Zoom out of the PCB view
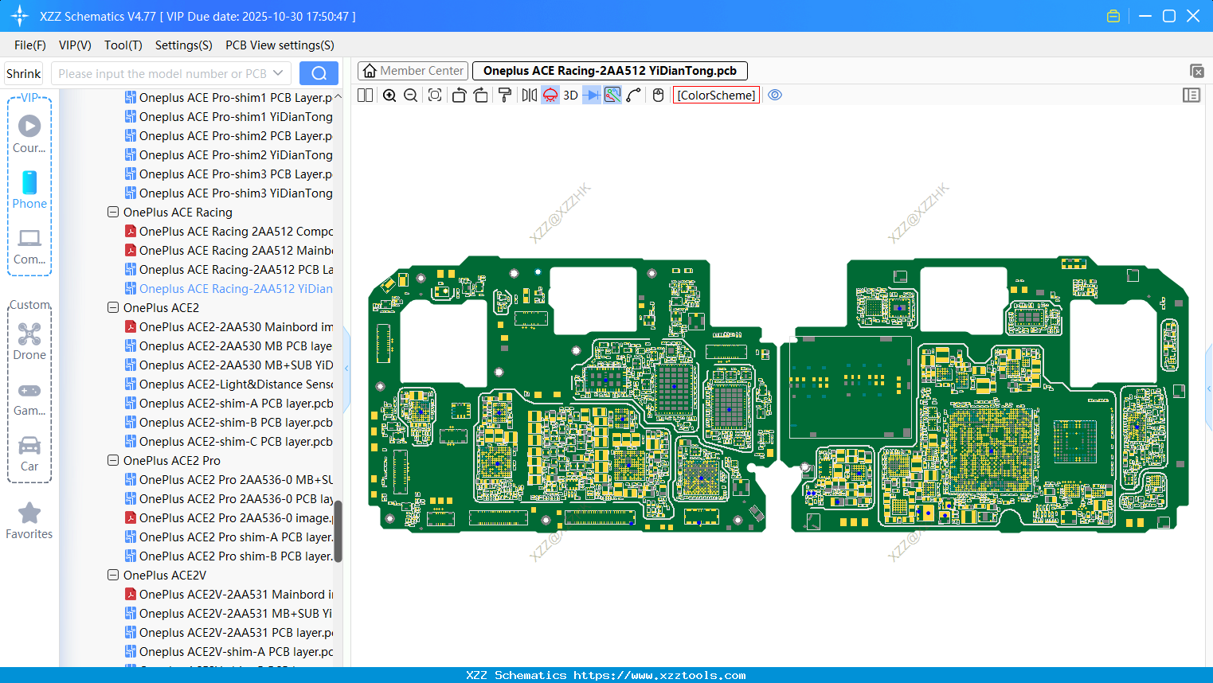Screen dimensions: 1213x683 pyautogui.click(x=409, y=95)
